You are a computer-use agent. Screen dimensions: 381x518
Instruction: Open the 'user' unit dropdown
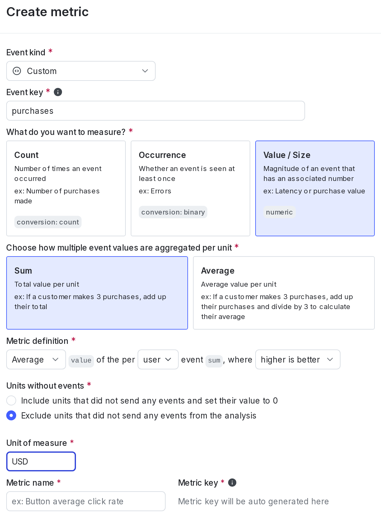point(158,359)
